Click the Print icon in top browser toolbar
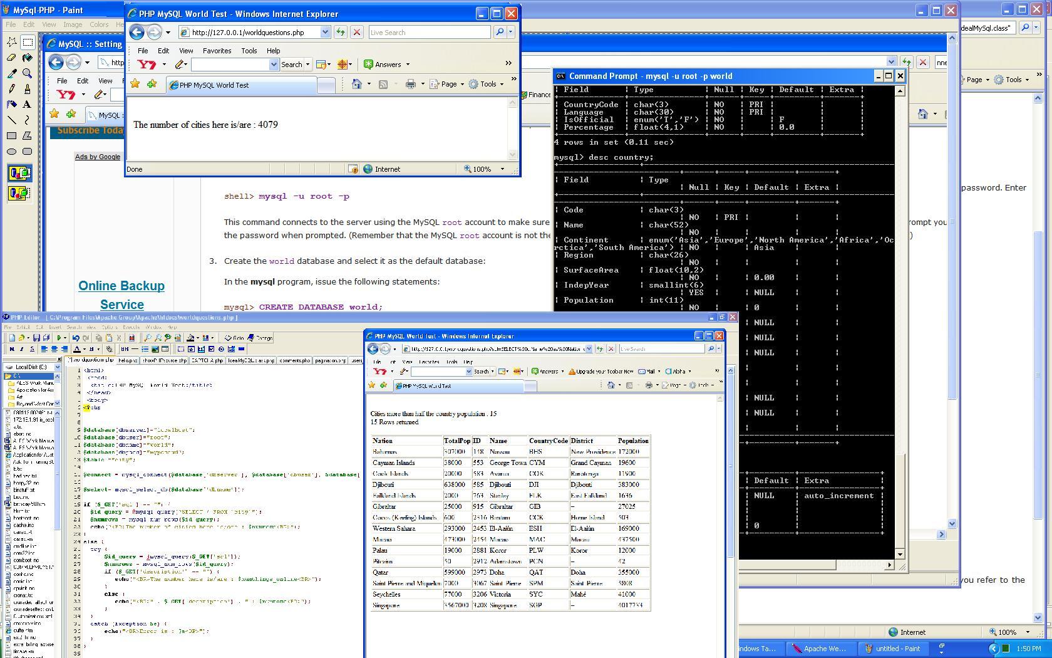Screen dimensions: 1052x658 (410, 84)
